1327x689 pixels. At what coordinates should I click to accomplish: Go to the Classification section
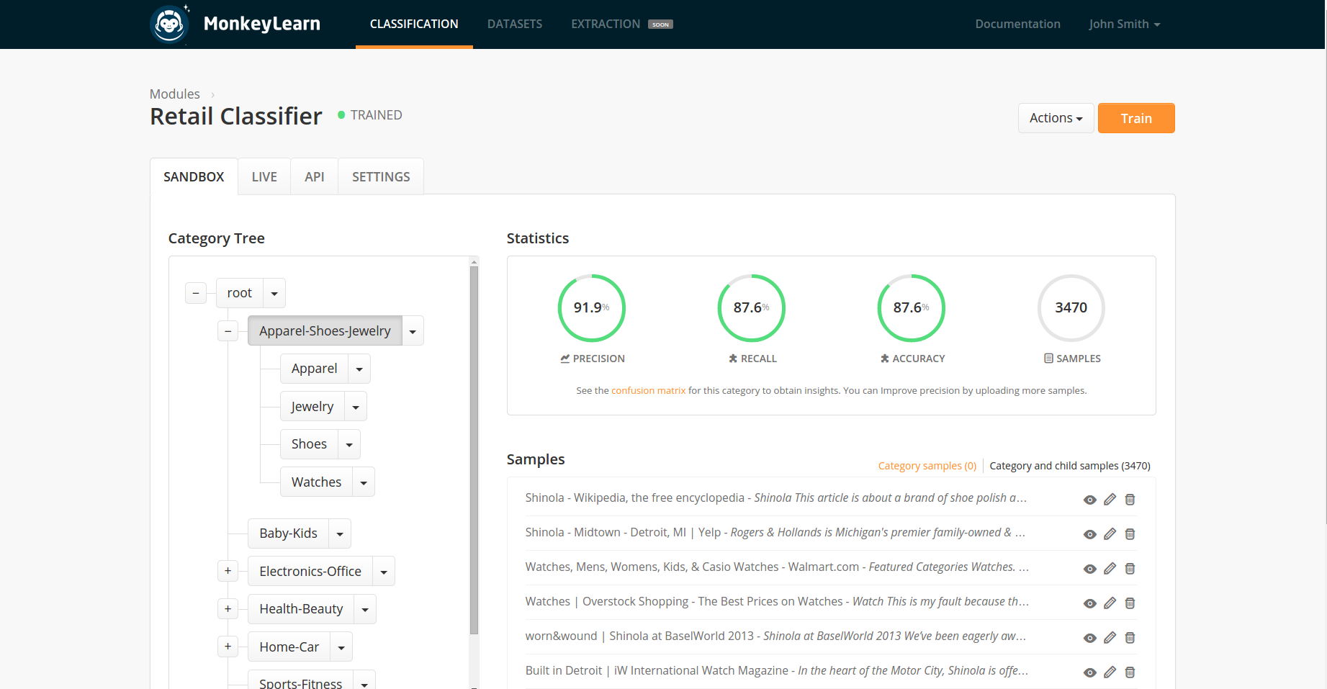[414, 24]
